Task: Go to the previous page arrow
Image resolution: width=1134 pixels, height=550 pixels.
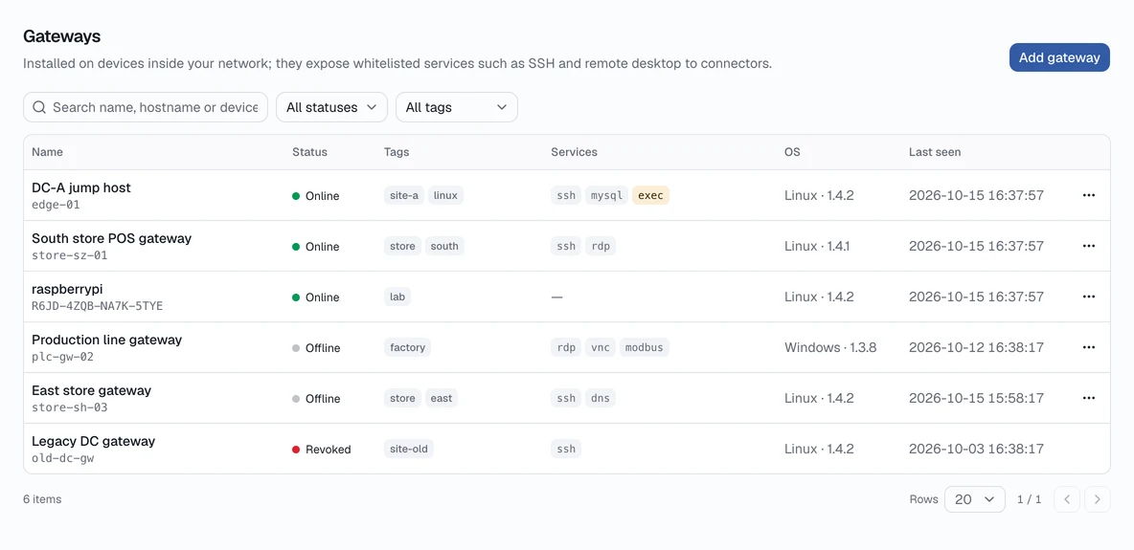Action: coord(1067,498)
